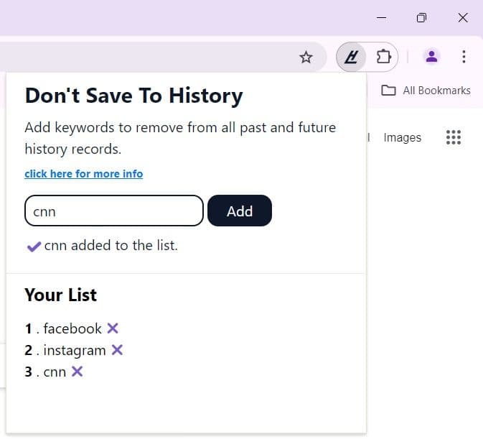Screen dimensions: 483x442
Task: Go to Google Images link
Action: (x=402, y=137)
